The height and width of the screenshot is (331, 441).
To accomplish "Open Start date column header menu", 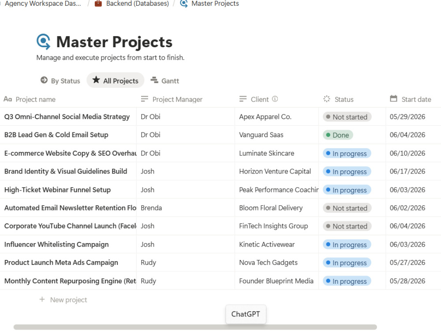I will click(414, 99).
